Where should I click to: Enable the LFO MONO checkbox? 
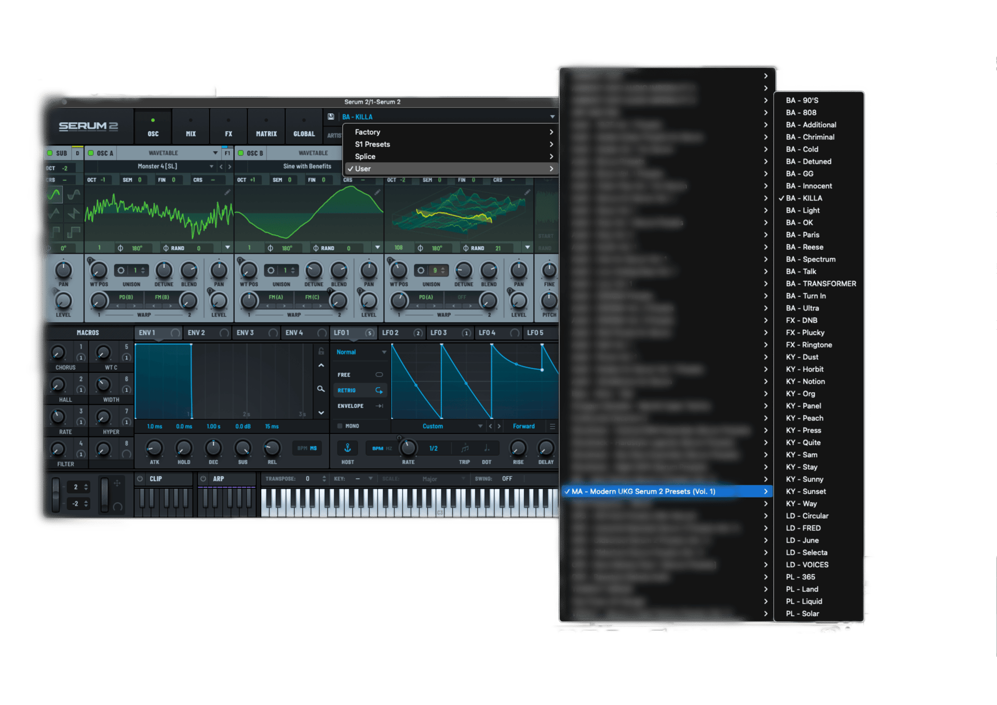coord(340,426)
